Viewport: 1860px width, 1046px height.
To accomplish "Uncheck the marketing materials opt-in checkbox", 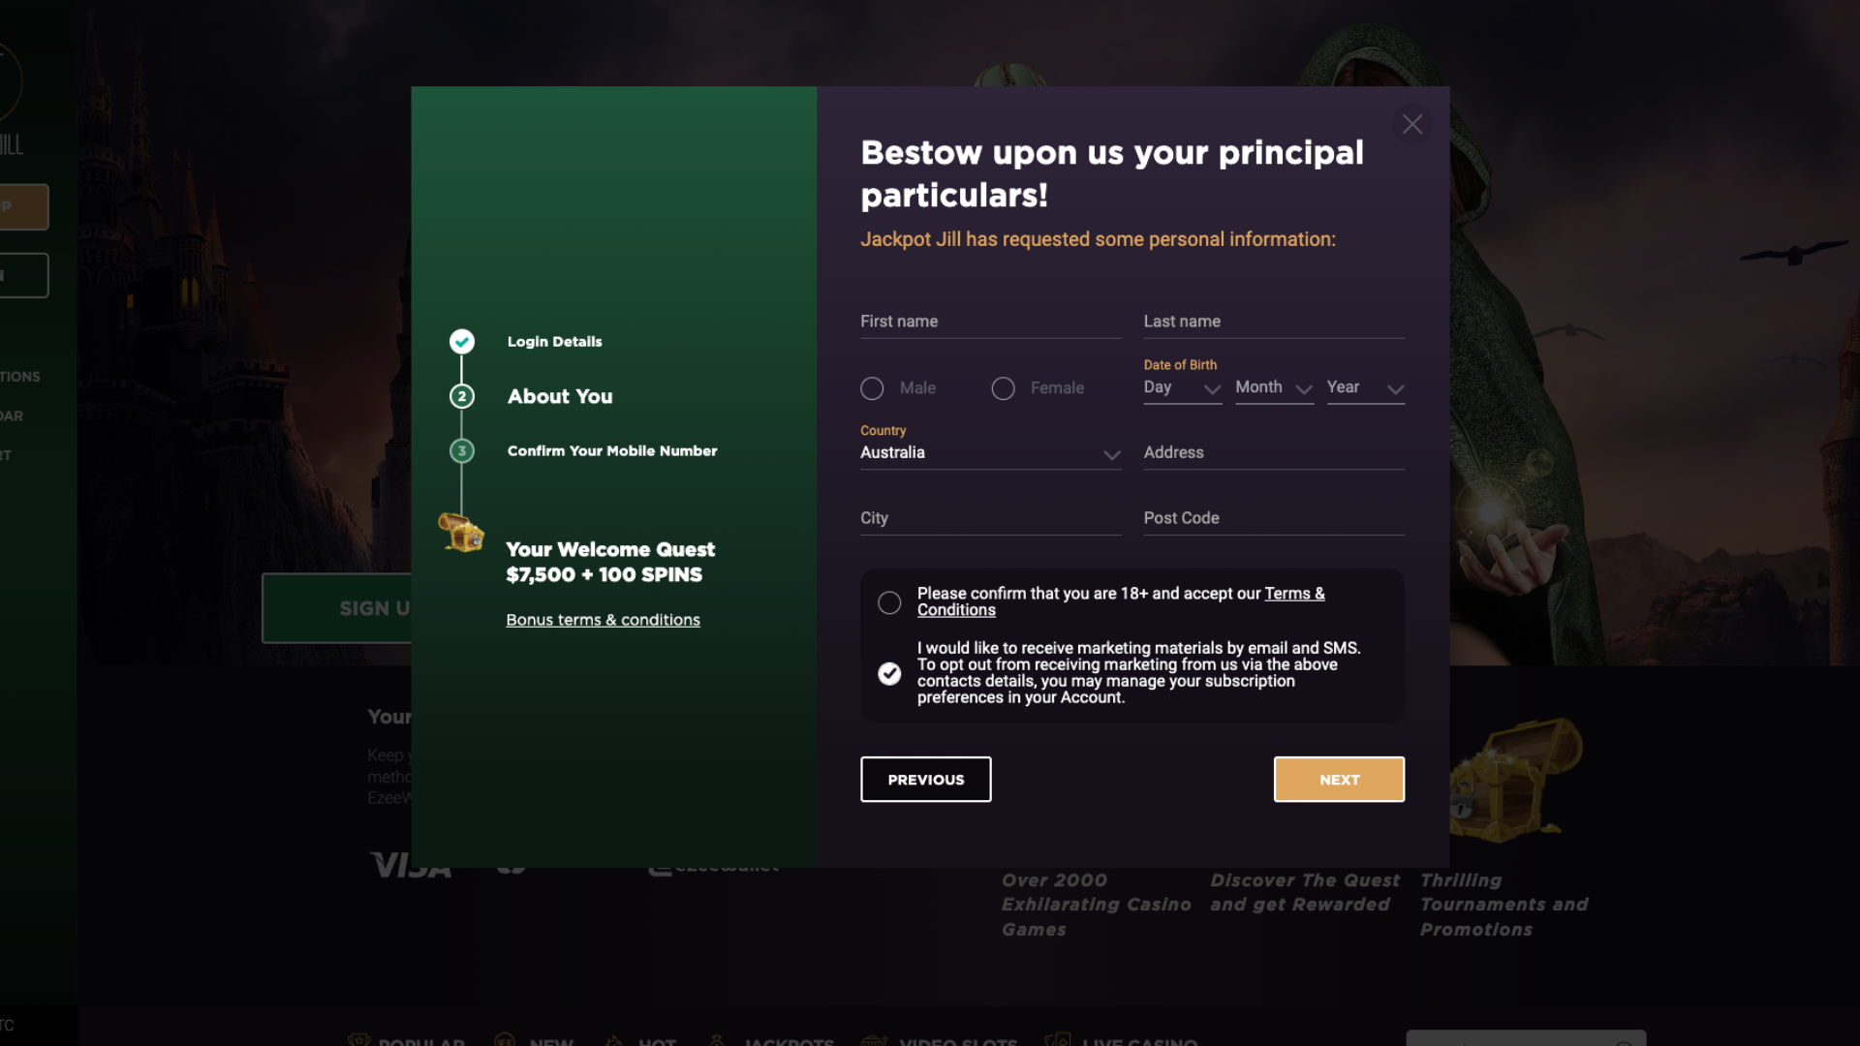I will (x=889, y=673).
